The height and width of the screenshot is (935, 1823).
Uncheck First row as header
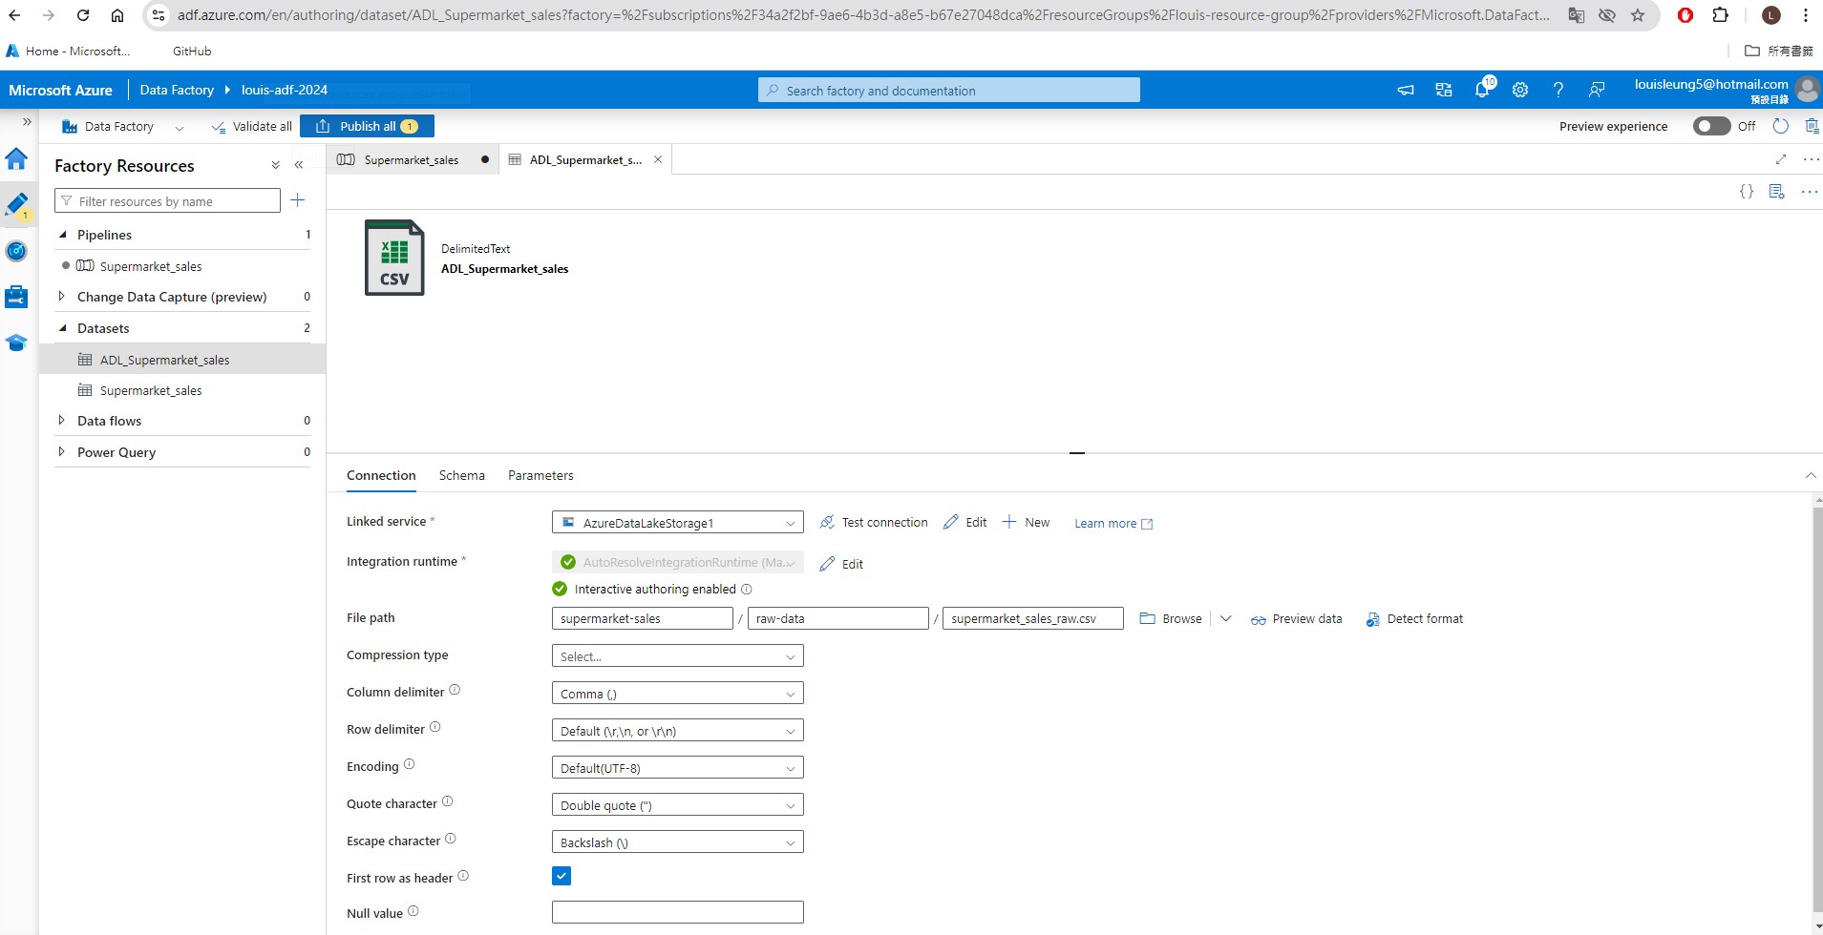562,875
